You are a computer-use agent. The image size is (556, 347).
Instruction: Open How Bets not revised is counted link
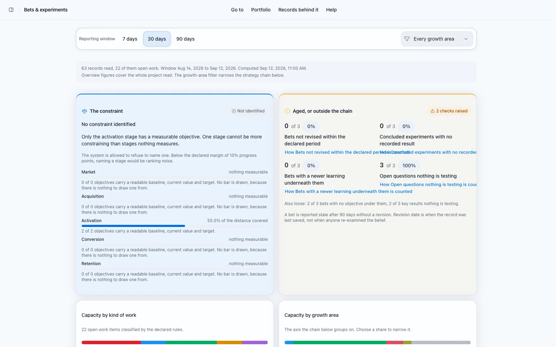[x=332, y=152]
